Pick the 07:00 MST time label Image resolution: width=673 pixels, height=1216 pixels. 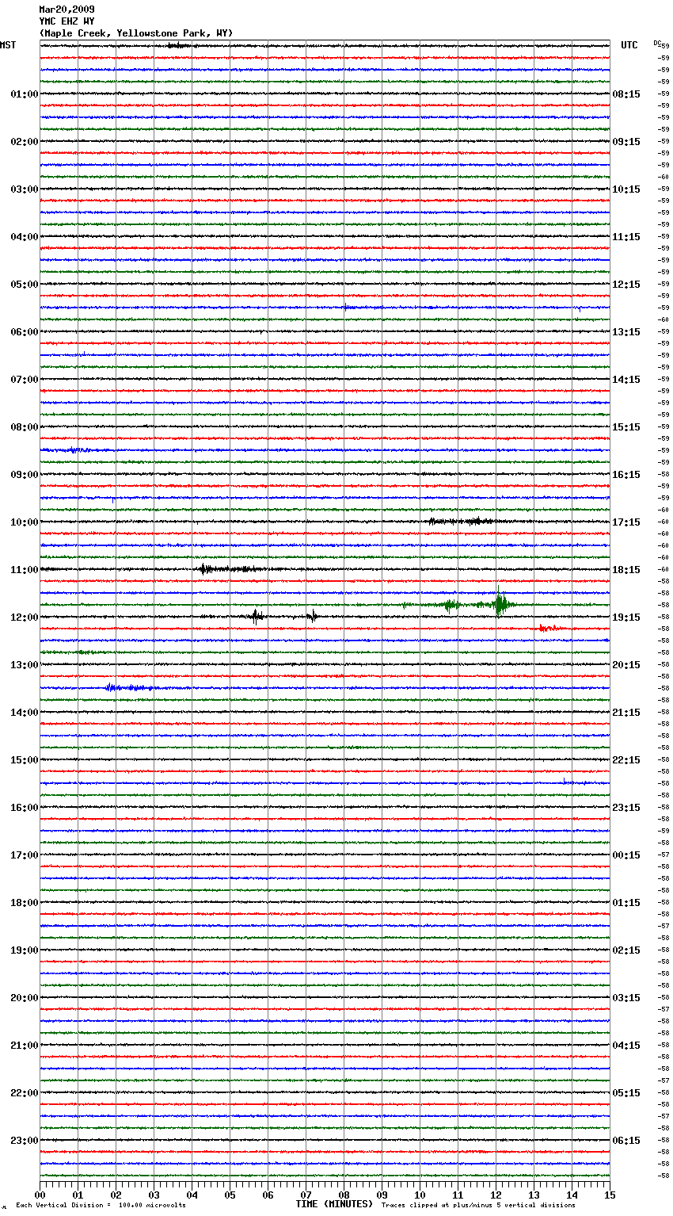[25, 380]
